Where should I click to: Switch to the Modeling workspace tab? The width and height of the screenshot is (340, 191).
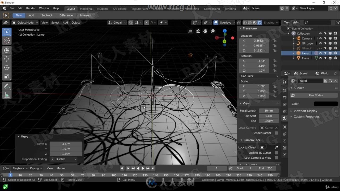point(86,9)
